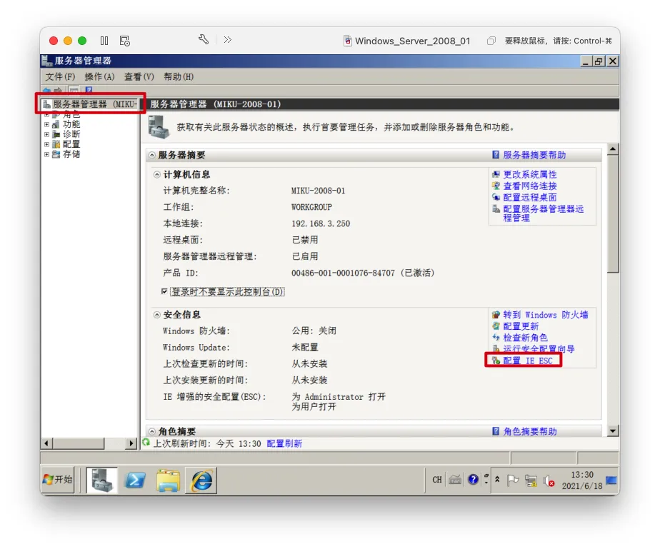Click tree pane horizontal scrollbar thumb
Viewport: 660px width, 549px height.
click(79, 443)
